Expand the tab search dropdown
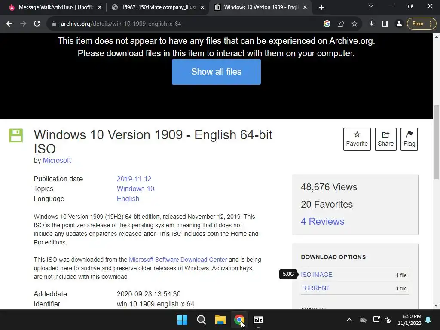440x330 pixels. (x=371, y=6)
